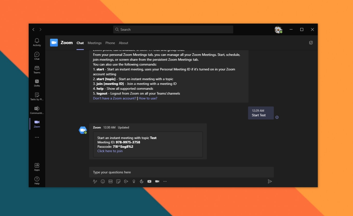Send praise using the award badge icon

134,181
